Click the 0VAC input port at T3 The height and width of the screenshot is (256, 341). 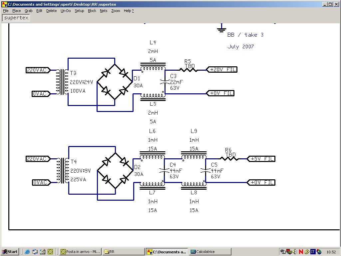pyautogui.click(x=41, y=94)
